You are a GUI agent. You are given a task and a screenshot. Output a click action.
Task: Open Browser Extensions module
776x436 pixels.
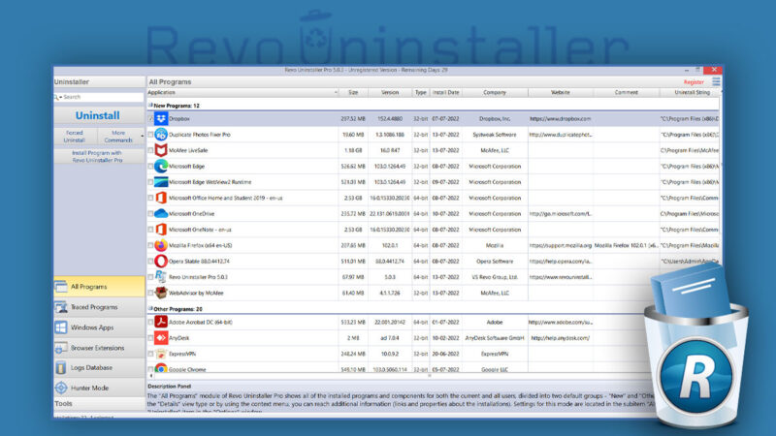pos(99,348)
